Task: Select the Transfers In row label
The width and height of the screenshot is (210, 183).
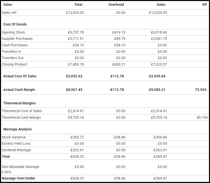Action: click(11, 52)
